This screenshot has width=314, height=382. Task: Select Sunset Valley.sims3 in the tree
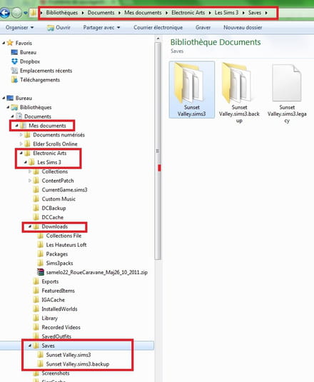pos(69,355)
